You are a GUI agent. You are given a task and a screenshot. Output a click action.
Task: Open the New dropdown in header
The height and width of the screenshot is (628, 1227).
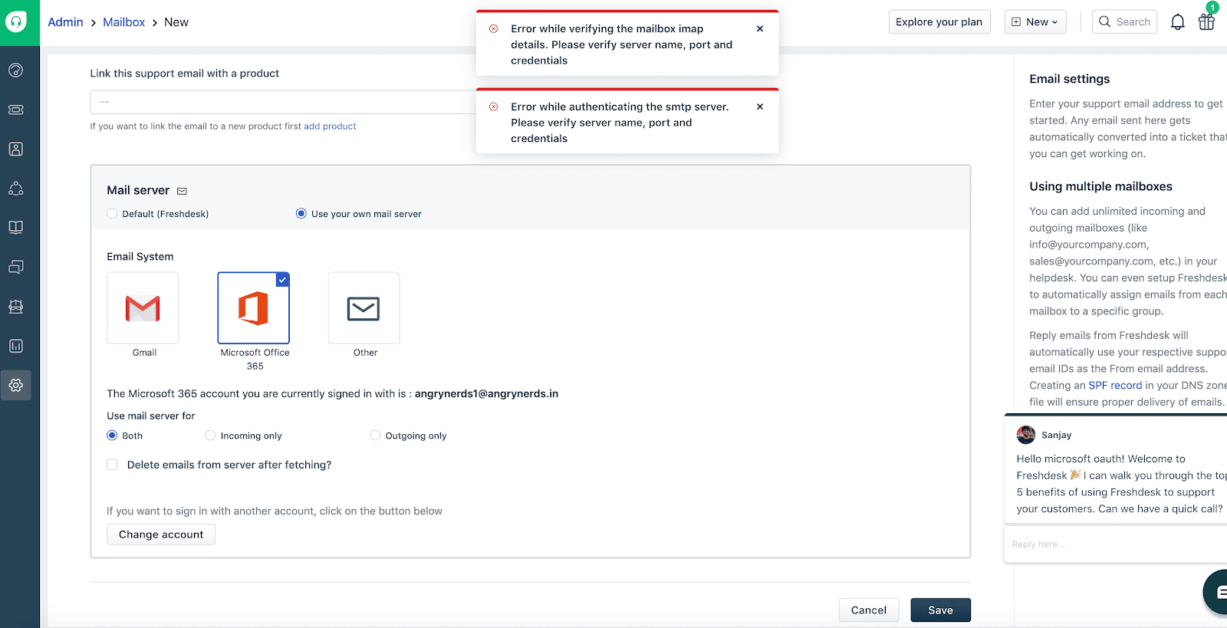click(1035, 21)
